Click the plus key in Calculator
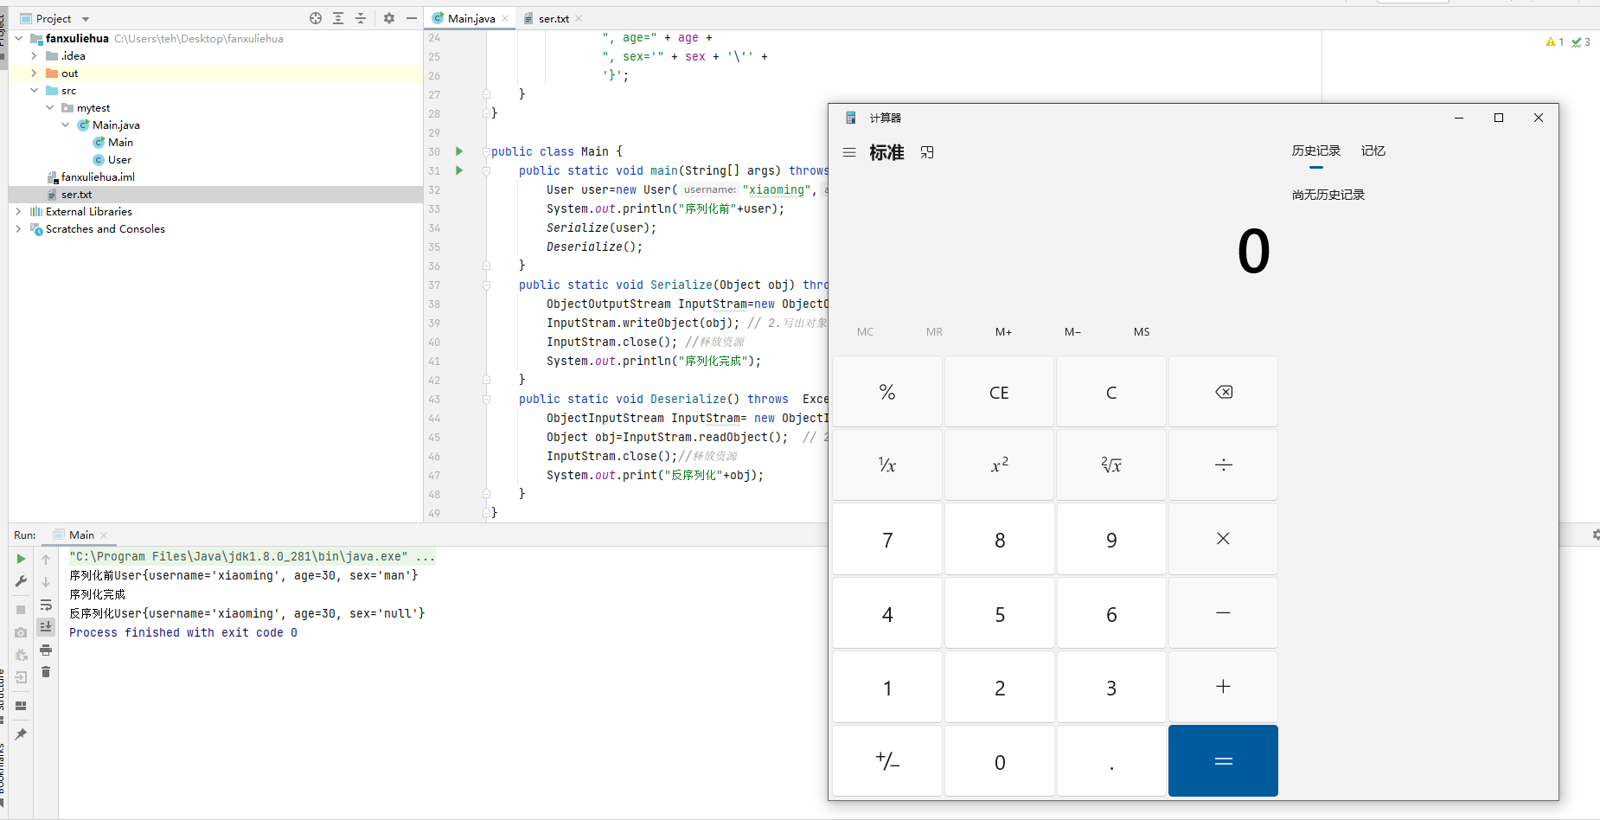This screenshot has width=1600, height=820. (1223, 687)
